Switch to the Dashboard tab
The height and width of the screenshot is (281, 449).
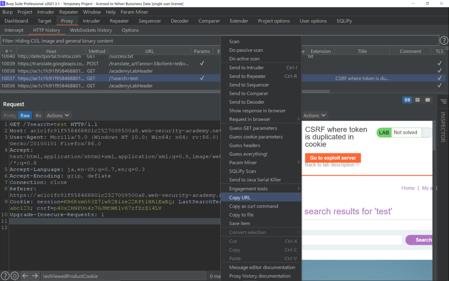click(x=16, y=21)
